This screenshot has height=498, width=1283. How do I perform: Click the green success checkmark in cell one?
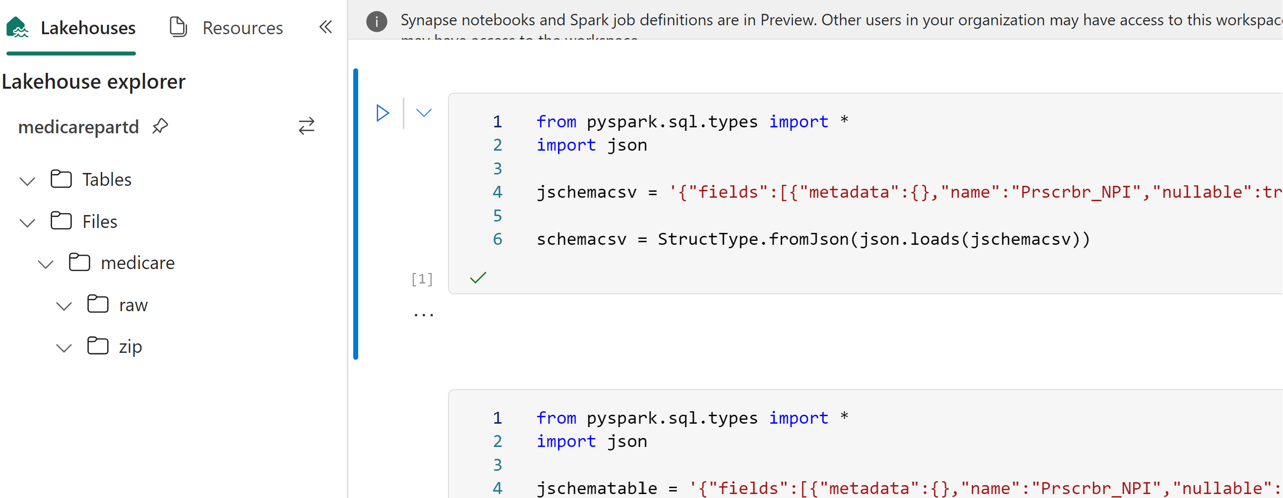[x=478, y=277]
